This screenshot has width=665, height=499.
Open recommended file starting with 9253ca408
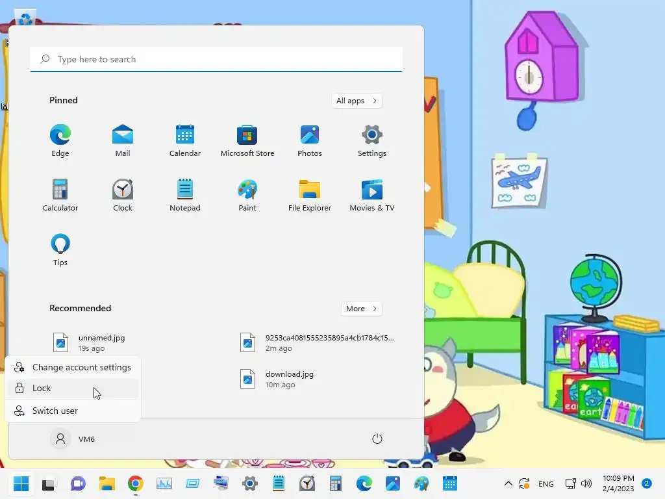tap(317, 343)
